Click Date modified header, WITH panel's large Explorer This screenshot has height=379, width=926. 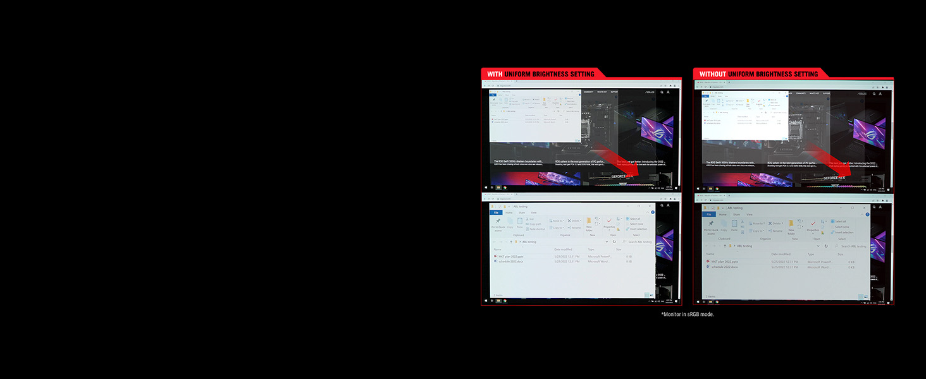pos(563,250)
